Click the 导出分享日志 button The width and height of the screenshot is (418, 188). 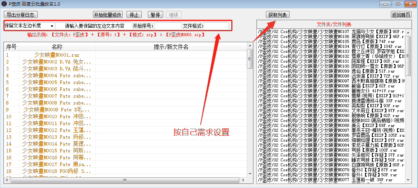coord(21,15)
